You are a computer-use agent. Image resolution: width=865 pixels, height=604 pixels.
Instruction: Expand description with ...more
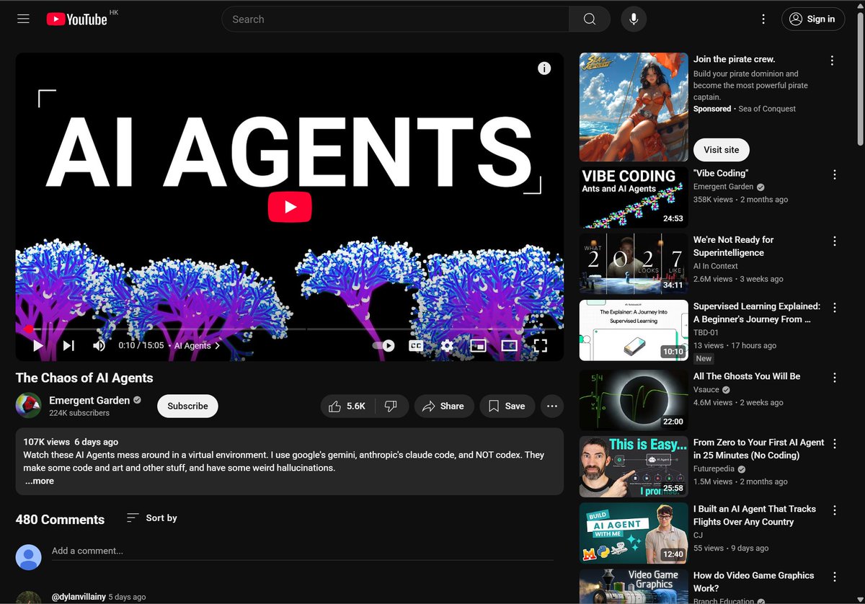tap(40, 481)
